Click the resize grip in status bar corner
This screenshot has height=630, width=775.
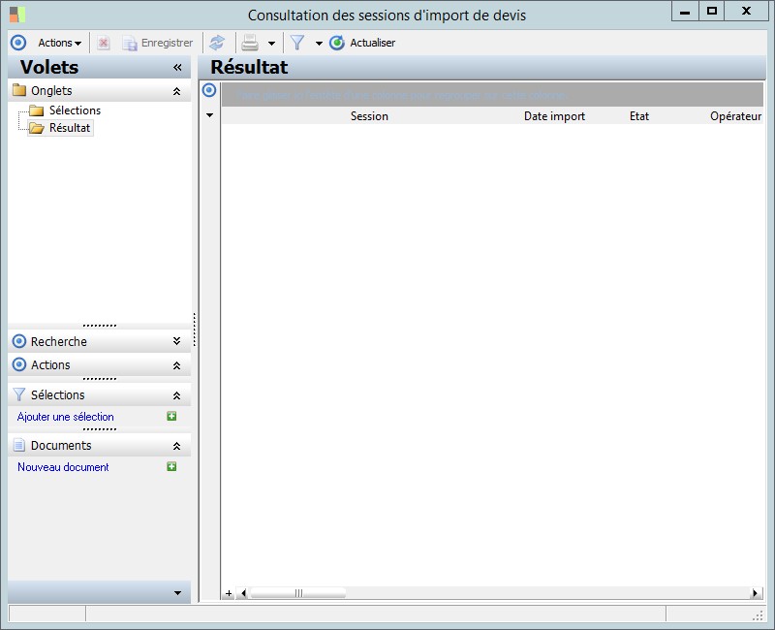click(x=758, y=615)
